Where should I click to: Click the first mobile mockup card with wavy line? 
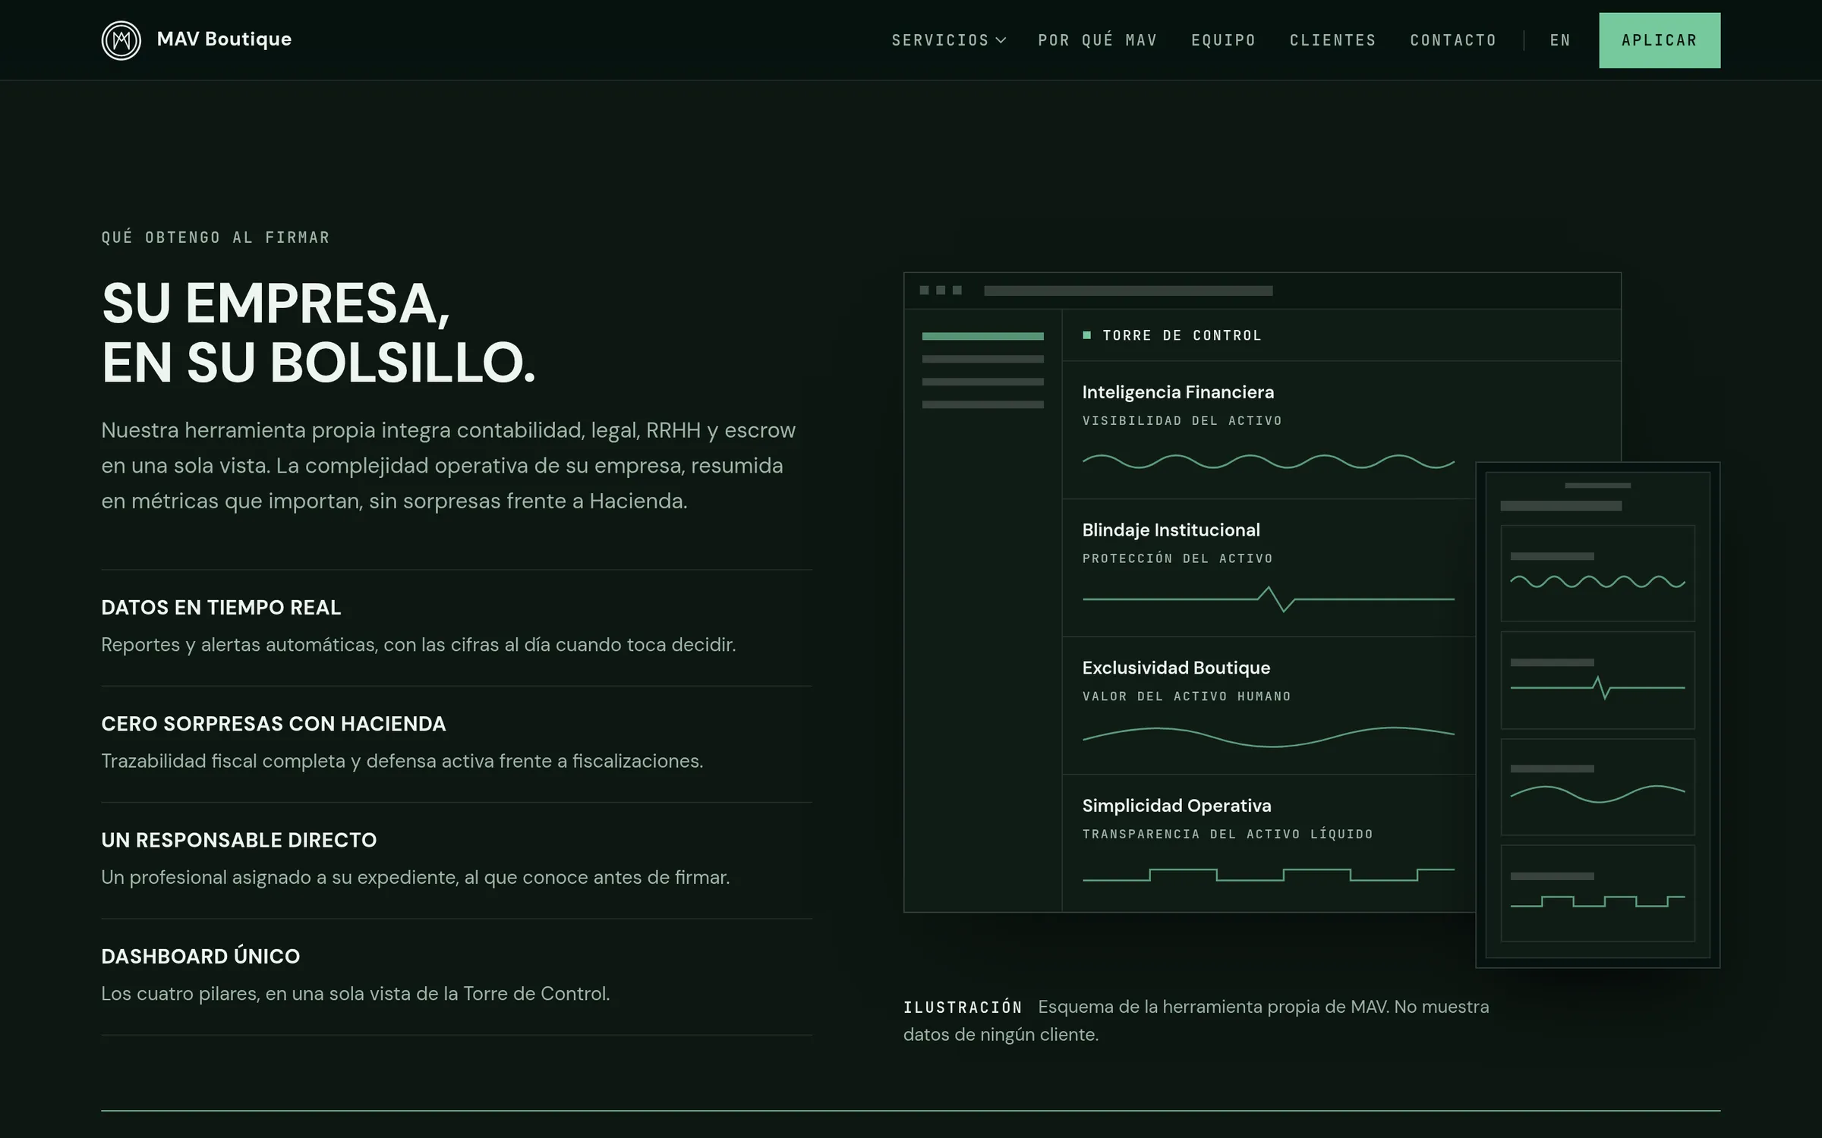coord(1597,574)
